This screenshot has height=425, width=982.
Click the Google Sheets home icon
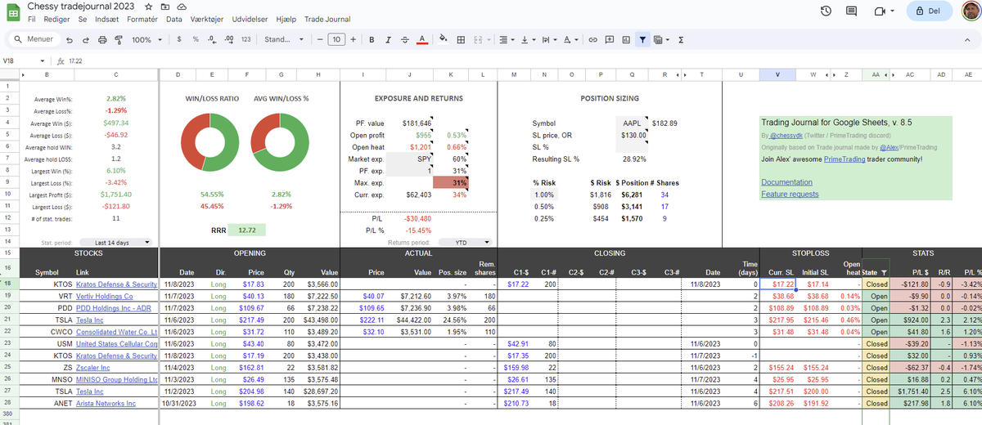13,11
